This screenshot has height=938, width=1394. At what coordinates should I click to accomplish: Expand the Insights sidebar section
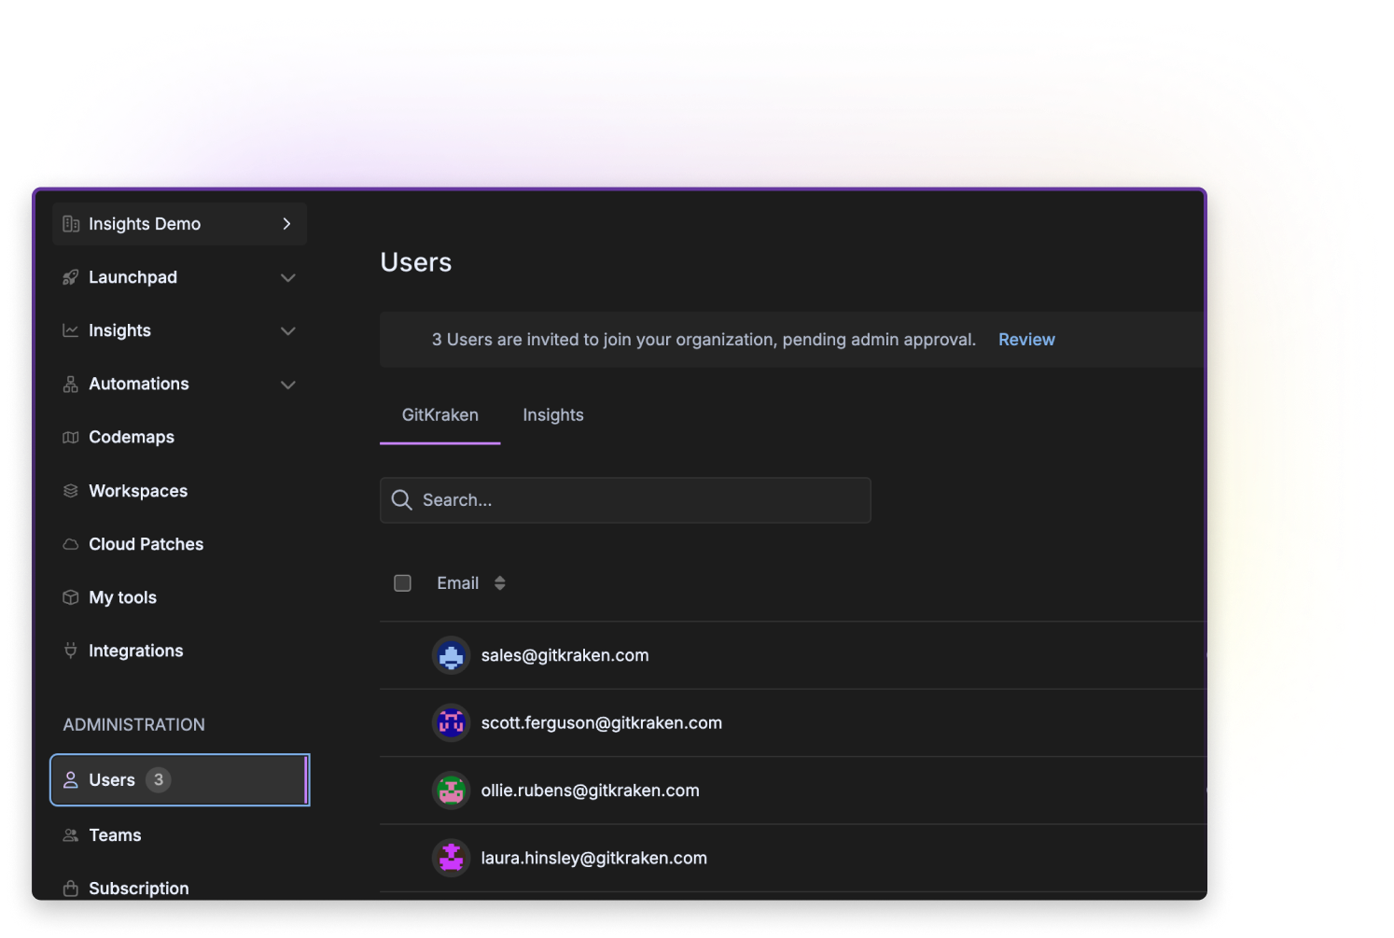pos(288,330)
